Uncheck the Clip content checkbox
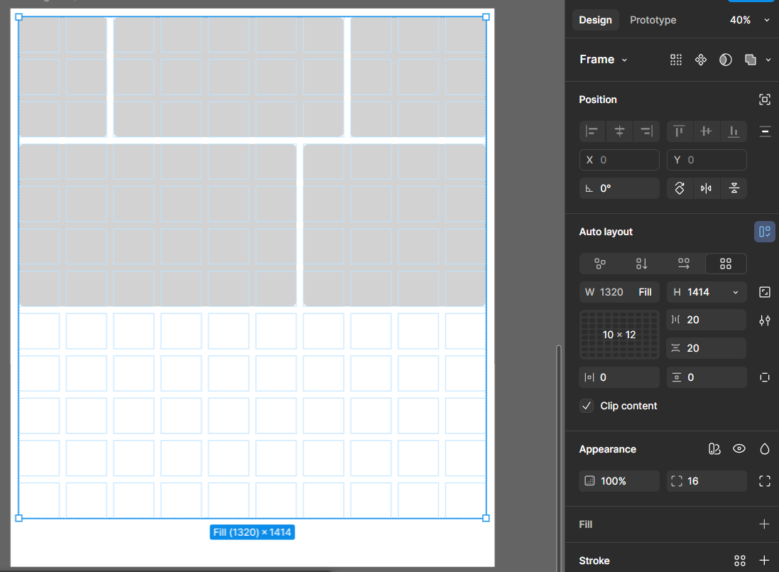Viewport: 779px width, 572px height. 587,406
